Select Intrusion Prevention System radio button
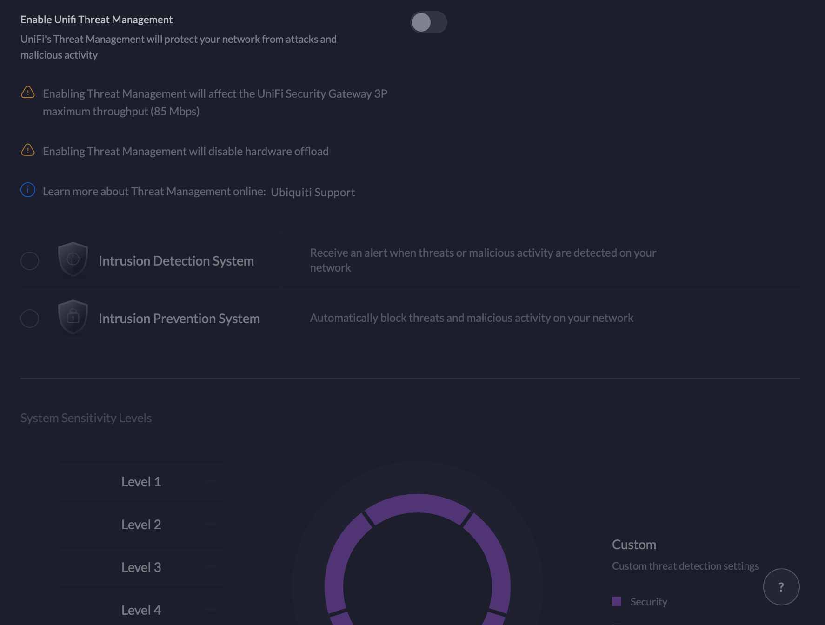Viewport: 825px width, 625px height. 30,319
